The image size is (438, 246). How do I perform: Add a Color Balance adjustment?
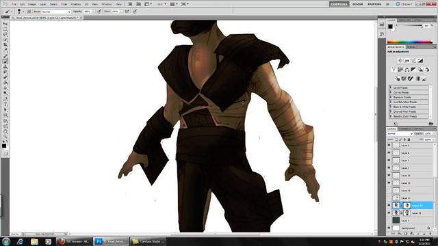(x=407, y=70)
